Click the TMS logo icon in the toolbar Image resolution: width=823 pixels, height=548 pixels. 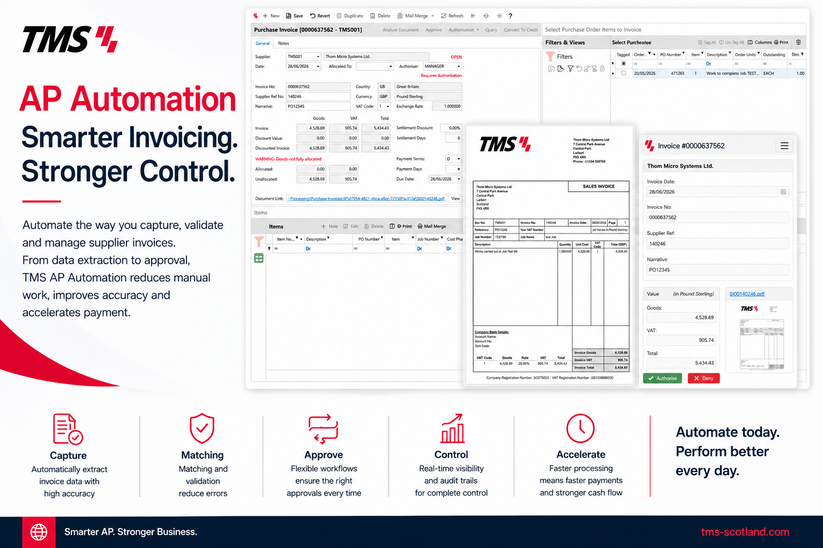pos(256,16)
